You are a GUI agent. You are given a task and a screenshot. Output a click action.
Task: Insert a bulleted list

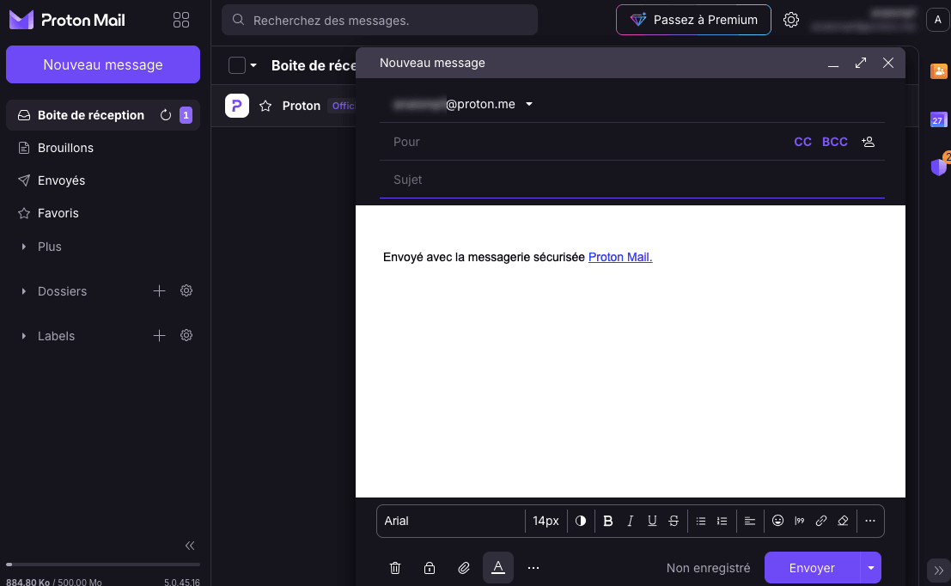coord(700,521)
